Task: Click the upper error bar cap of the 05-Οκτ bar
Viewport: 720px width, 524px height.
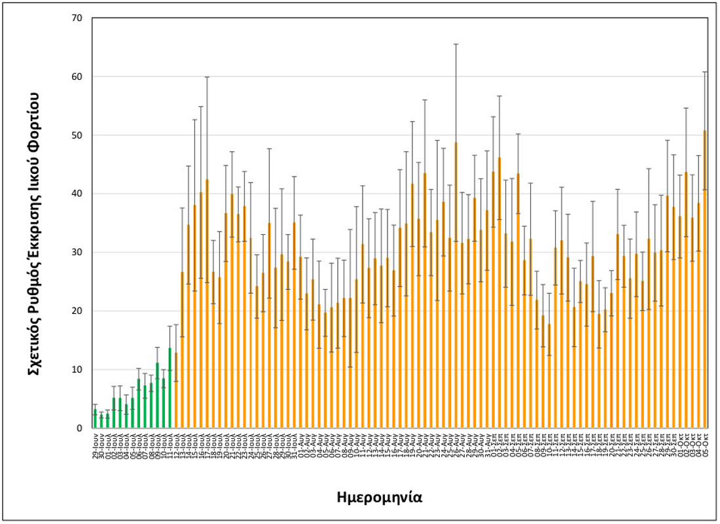Action: point(705,72)
